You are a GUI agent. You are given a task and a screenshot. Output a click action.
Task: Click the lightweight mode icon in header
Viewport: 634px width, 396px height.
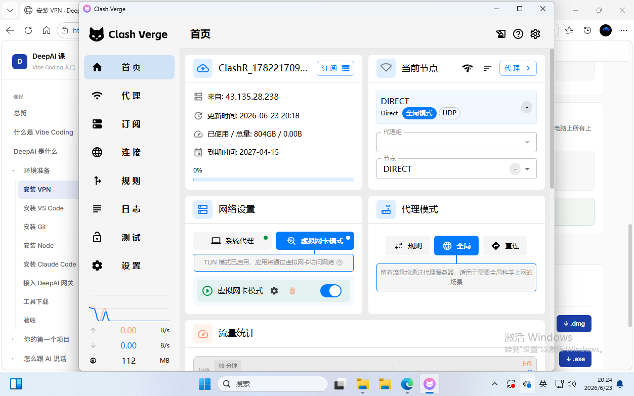(x=500, y=34)
